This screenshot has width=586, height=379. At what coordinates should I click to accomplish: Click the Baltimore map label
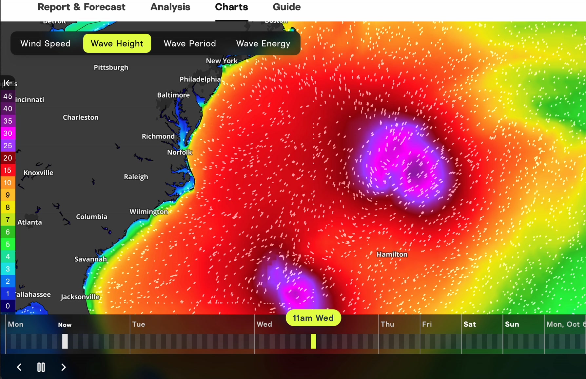[x=173, y=95]
